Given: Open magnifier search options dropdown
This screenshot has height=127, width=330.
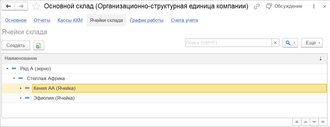Looking at the screenshot, I should [290, 43].
